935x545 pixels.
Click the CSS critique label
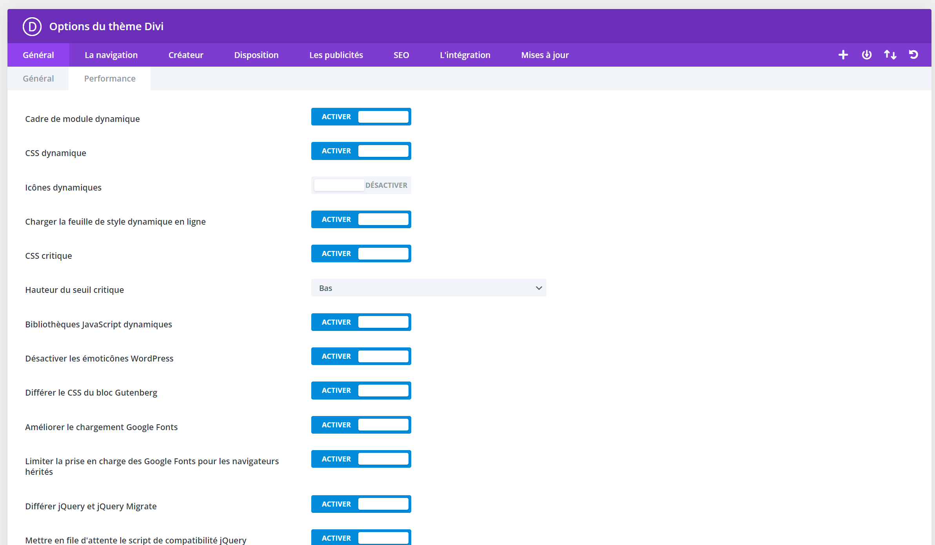click(x=49, y=256)
